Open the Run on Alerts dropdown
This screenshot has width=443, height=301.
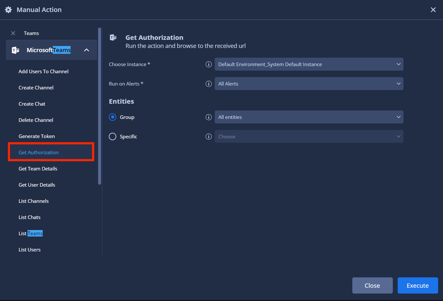309,84
